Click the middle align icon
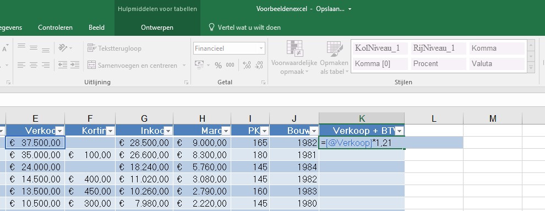The image size is (545, 211). coord(34,47)
